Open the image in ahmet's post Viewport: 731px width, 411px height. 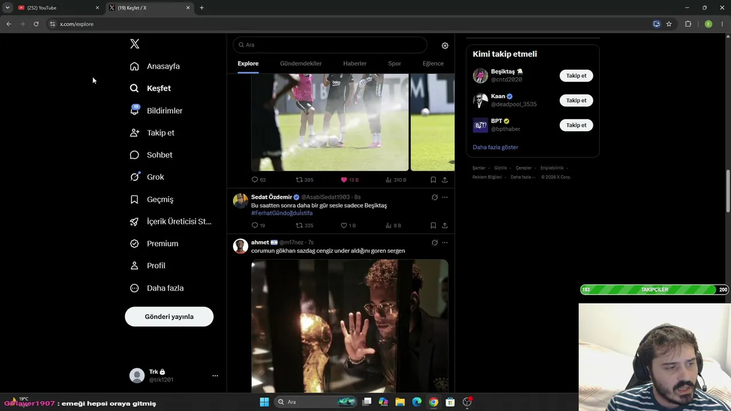[x=350, y=326]
